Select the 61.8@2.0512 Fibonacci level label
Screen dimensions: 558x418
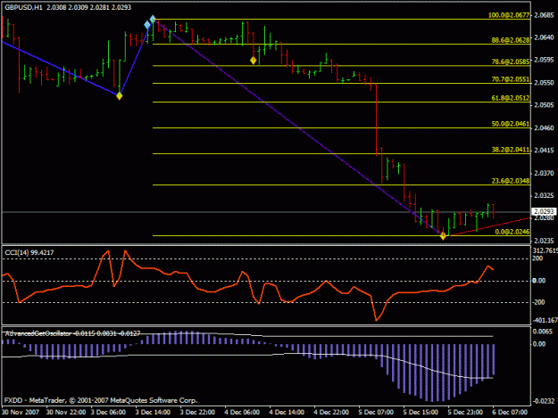tap(511, 98)
